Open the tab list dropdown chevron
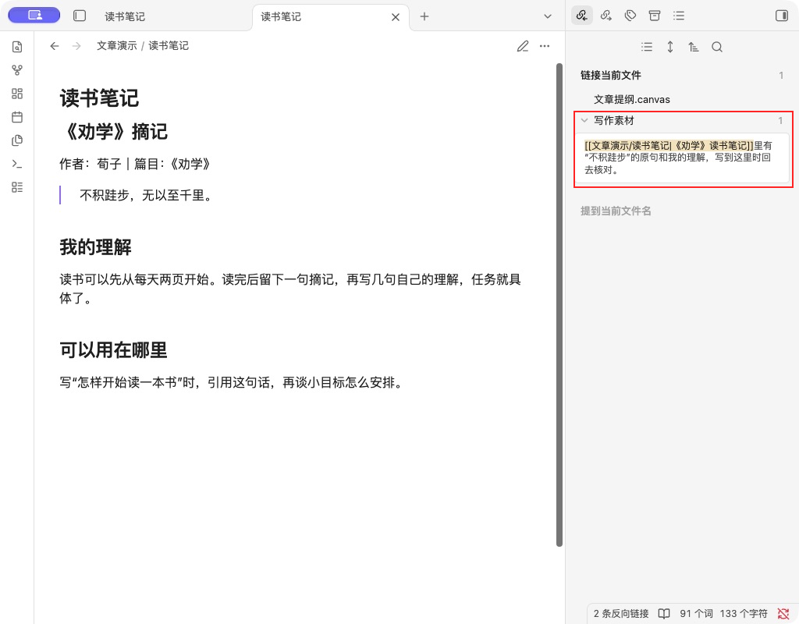The image size is (799, 624). tap(548, 16)
